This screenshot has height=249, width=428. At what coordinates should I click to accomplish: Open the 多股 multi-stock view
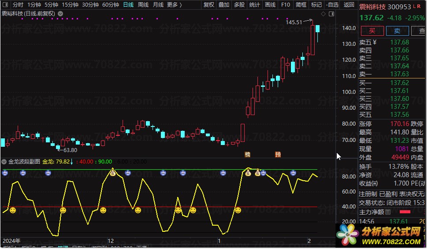[239, 5]
